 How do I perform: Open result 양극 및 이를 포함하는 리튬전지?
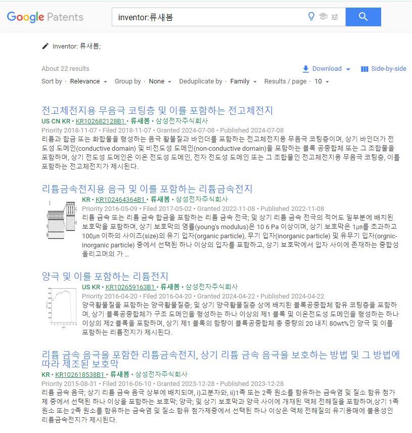105,276
